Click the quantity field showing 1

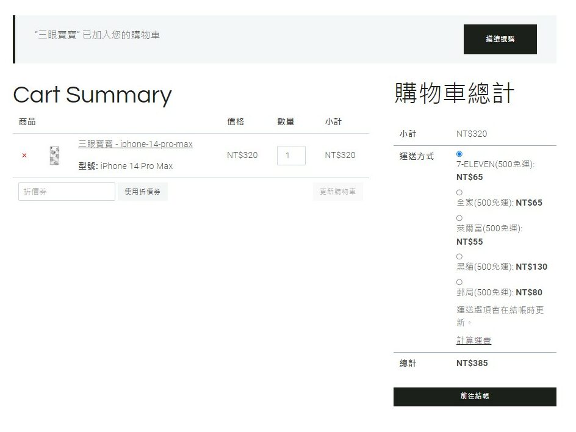click(291, 156)
